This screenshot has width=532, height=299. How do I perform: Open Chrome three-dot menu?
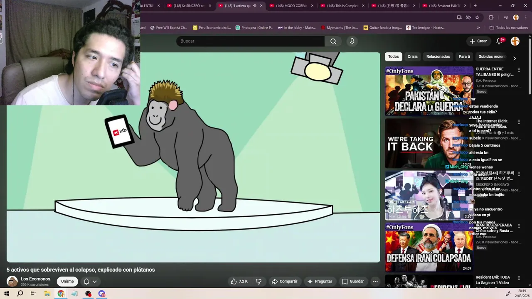pyautogui.click(x=526, y=17)
